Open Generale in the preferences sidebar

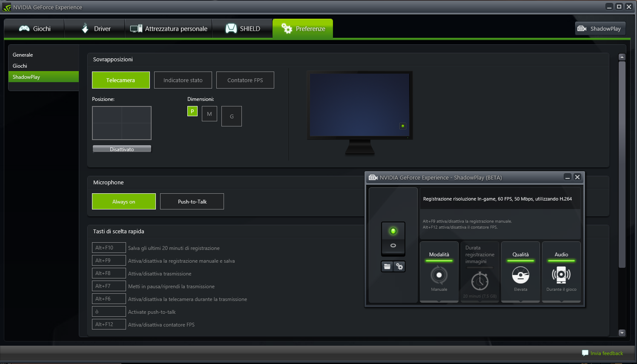23,55
